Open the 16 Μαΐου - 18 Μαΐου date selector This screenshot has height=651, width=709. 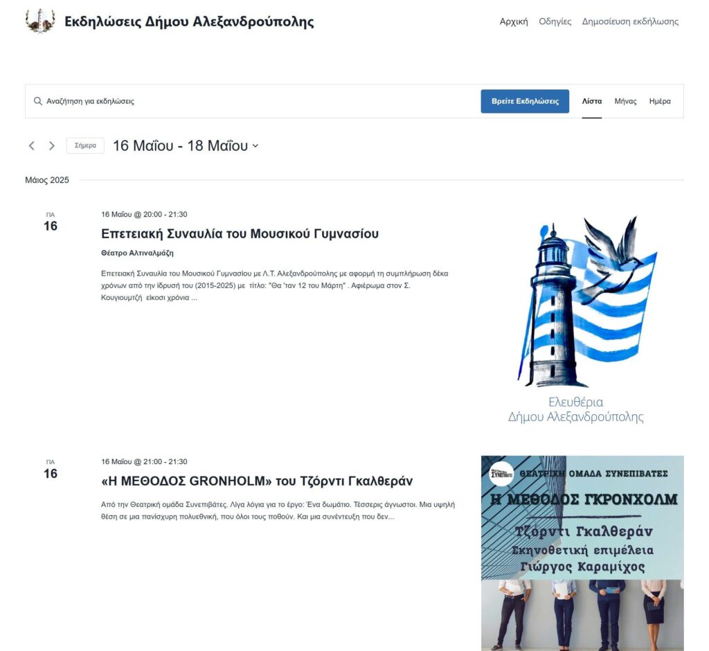point(186,145)
